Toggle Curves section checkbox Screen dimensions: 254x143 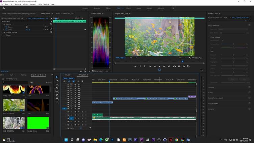click(249, 92)
